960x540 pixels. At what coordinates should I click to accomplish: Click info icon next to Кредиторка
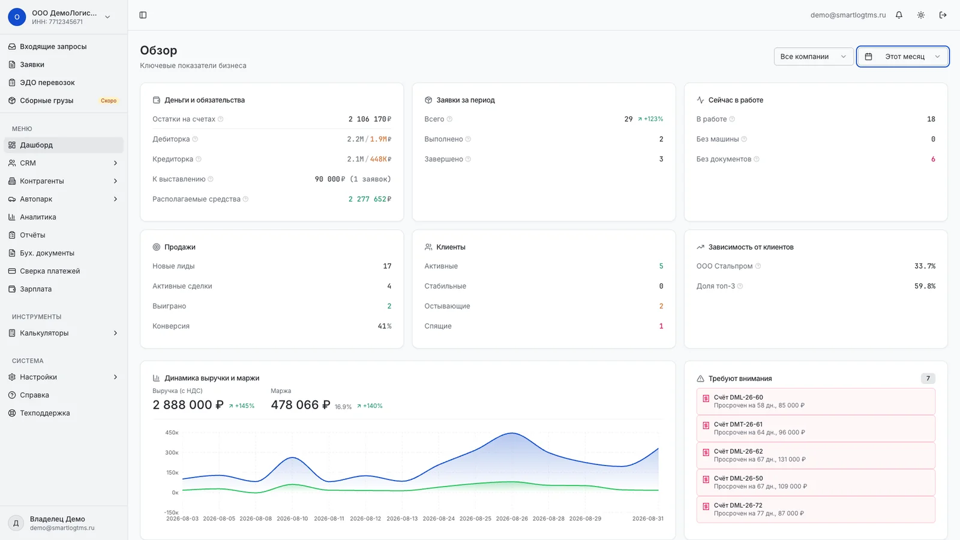pos(199,159)
